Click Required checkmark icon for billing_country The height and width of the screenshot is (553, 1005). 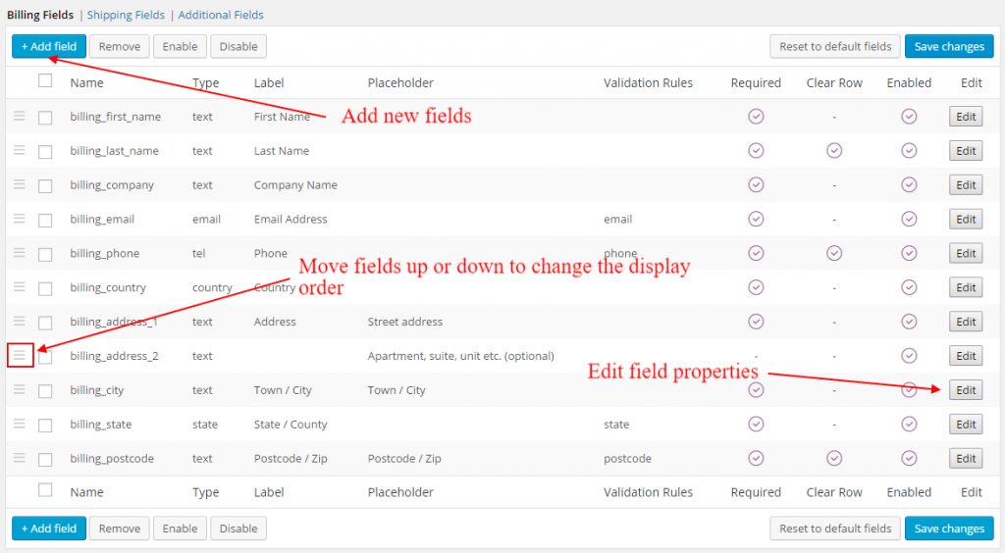[756, 287]
